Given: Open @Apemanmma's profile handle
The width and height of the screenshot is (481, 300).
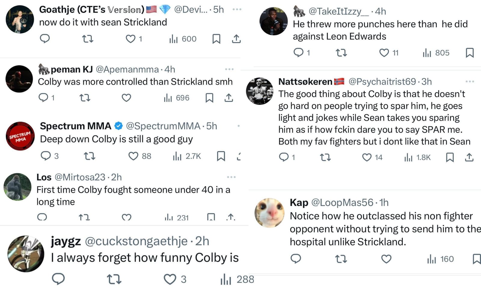Looking at the screenshot, I should click(x=126, y=69).
